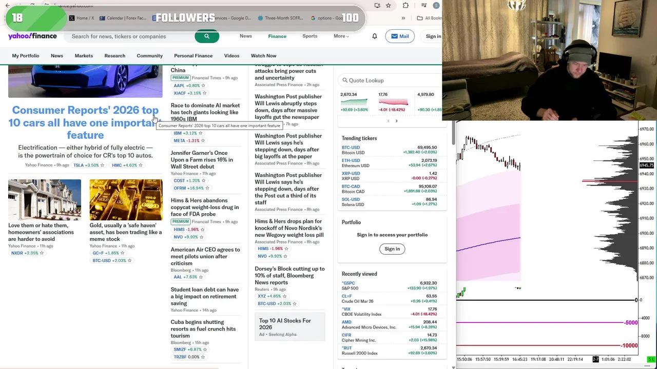Toggle the watchlist star for SMIZF

coord(205,350)
